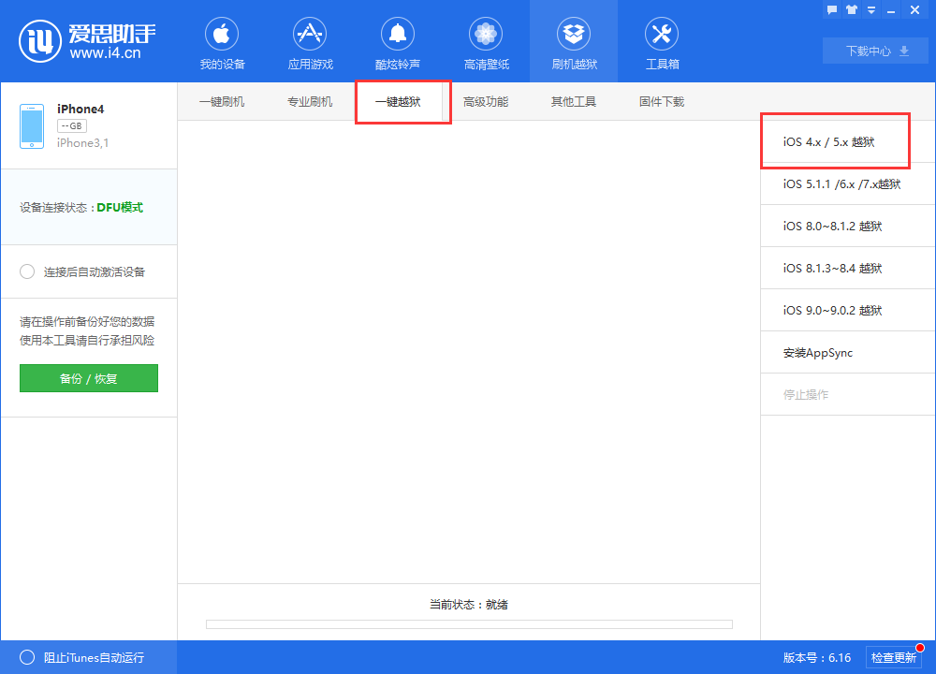Switch to 一键越狱 tab
The width and height of the screenshot is (936, 674).
pos(398,101)
